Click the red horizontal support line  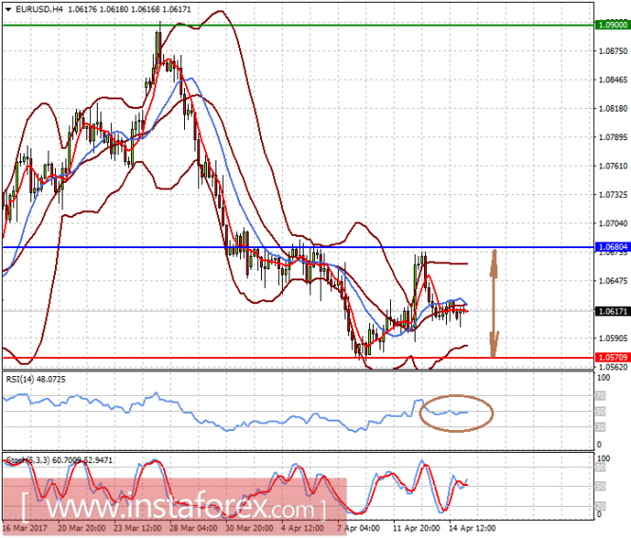[298, 358]
